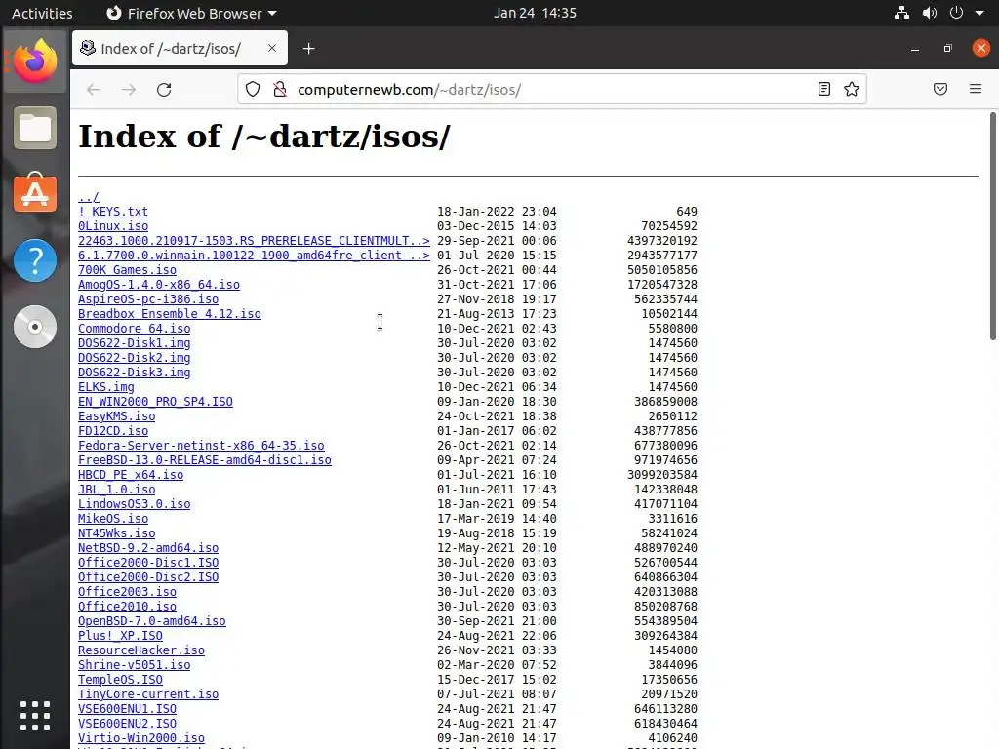Click Office2000-Disc1.ISO link
Viewport: 999px width, 749px height.
click(x=148, y=563)
